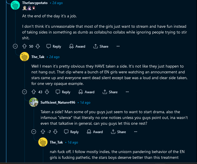
Task: Upvote Thefancypotato's comment
Action: click(24, 46)
